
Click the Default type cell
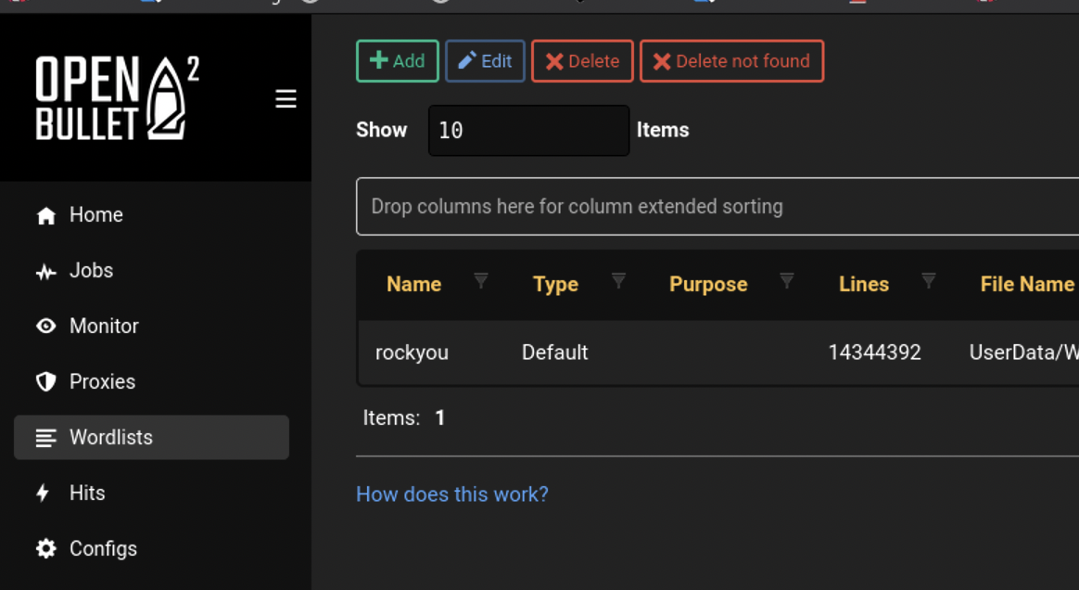554,353
